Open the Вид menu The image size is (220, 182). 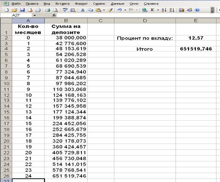[x=47, y=4]
